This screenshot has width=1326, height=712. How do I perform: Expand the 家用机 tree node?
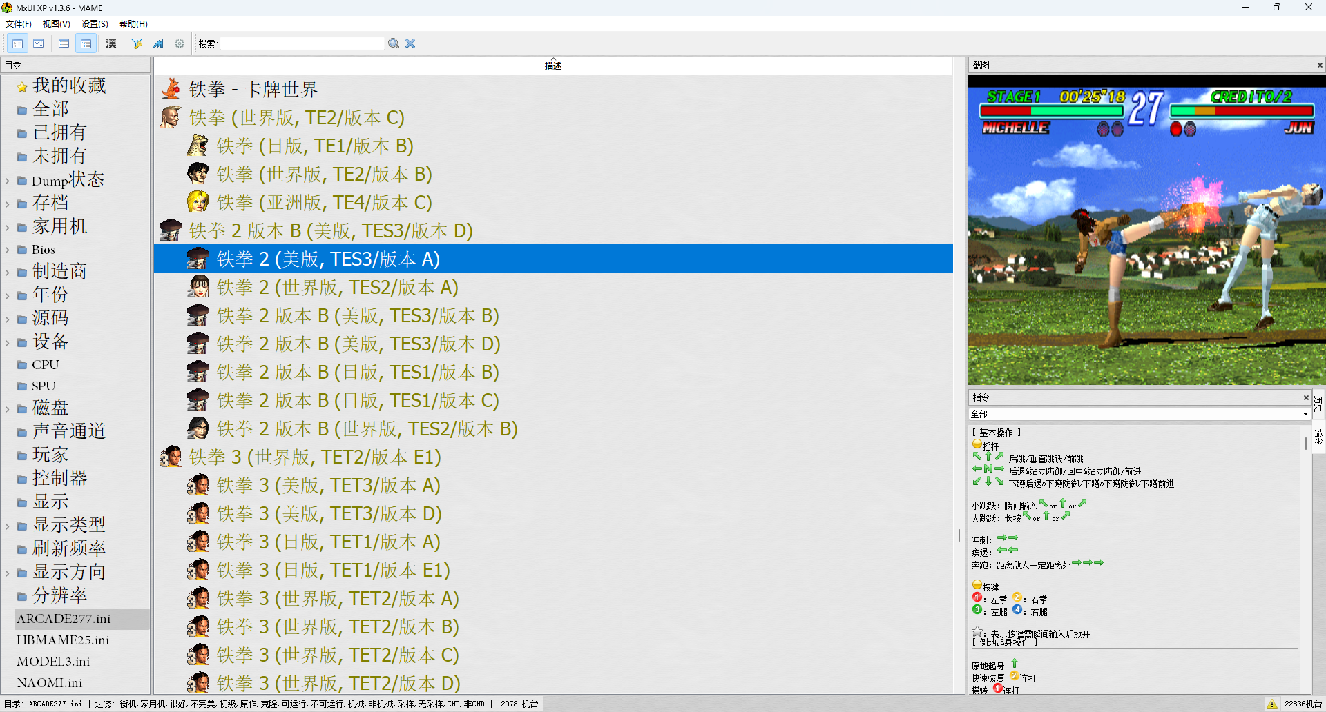[x=7, y=228]
